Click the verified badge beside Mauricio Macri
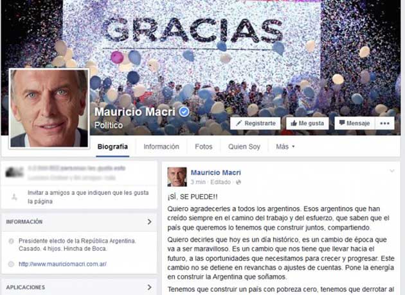Image resolution: width=405 pixels, height=295 pixels. [184, 112]
